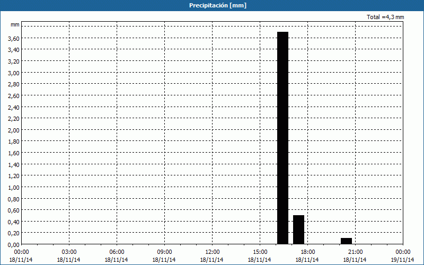Select the 'Total =4,3 mm' label
Viewport: 424px width, 265px height.
tap(385, 17)
